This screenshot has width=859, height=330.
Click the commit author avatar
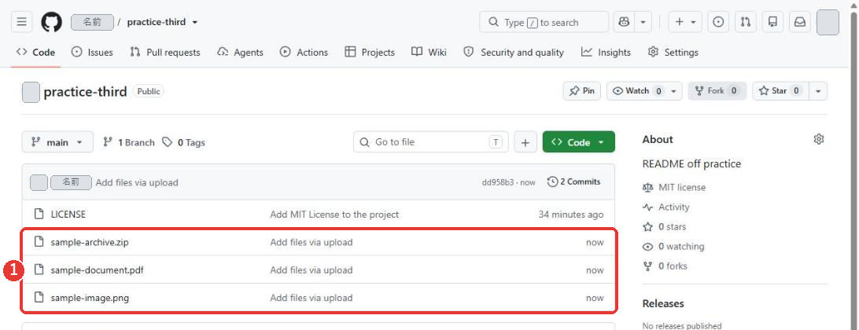pyautogui.click(x=39, y=182)
